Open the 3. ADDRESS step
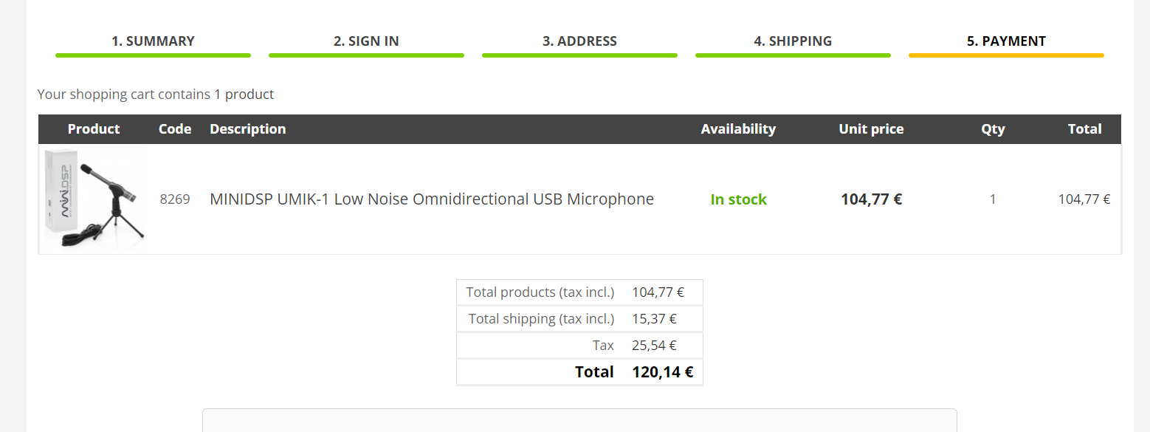 point(579,41)
